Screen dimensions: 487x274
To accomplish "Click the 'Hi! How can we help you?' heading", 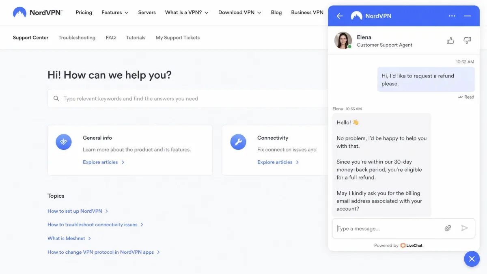I will coord(110,75).
